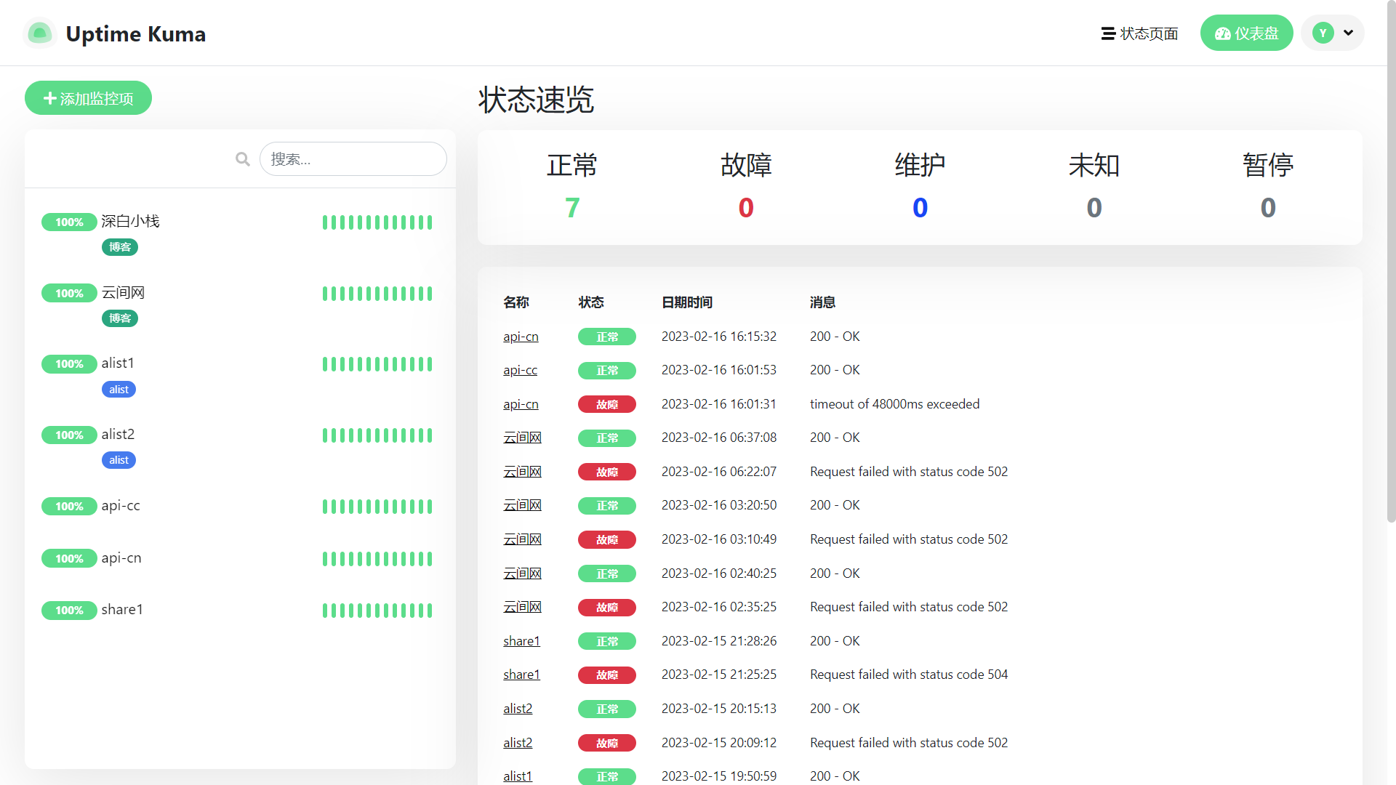This screenshot has width=1396, height=785.
Task: Open the api-cn monitor link
Action: coord(521,336)
